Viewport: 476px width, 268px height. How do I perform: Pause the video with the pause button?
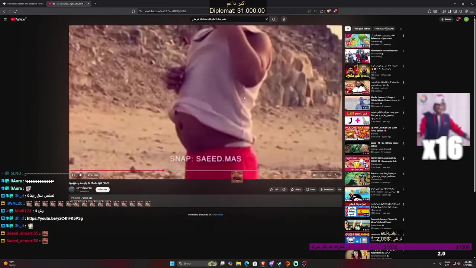pos(73,175)
